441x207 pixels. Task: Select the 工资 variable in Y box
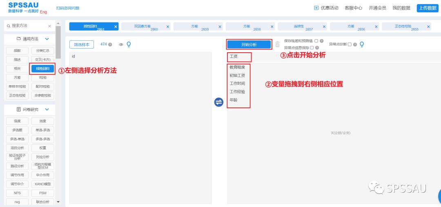tap(234, 56)
